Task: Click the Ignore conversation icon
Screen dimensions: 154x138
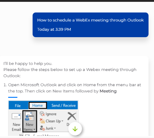Action: click(x=42, y=114)
